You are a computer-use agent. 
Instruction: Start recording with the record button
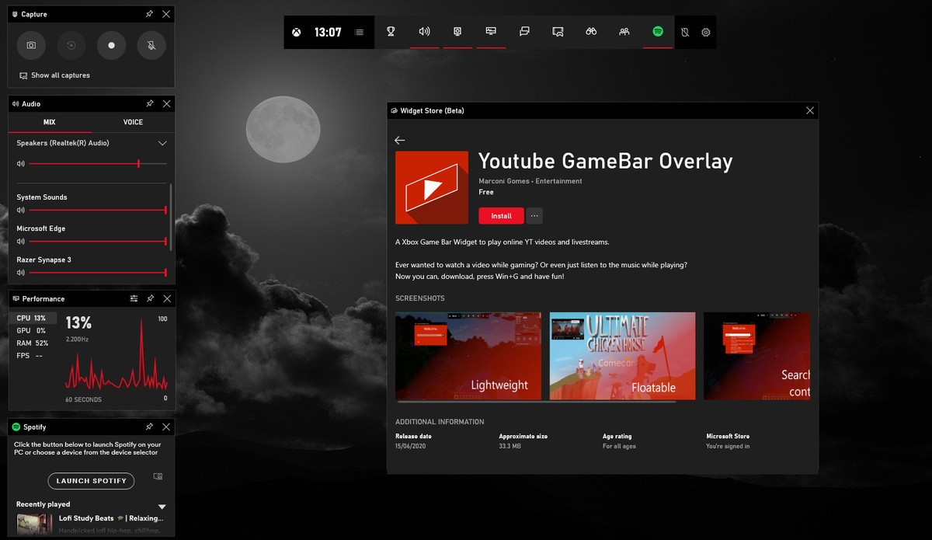pyautogui.click(x=111, y=45)
